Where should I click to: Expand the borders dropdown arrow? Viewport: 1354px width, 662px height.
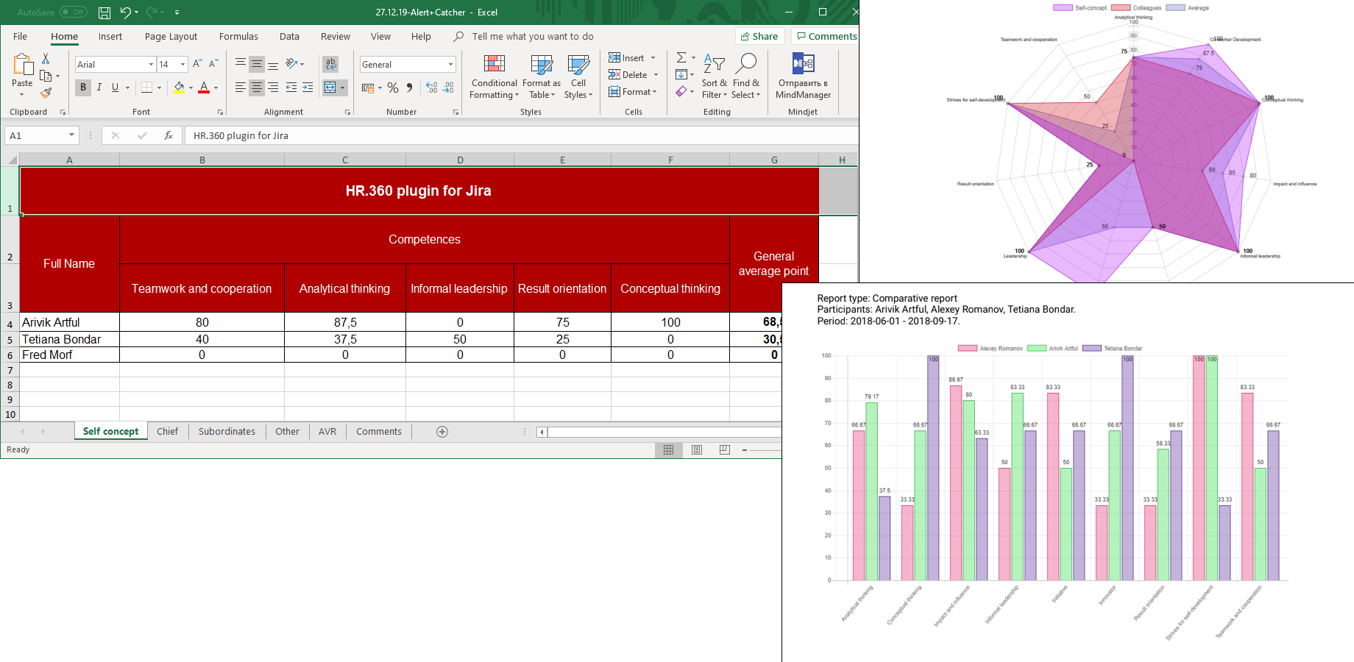click(159, 88)
